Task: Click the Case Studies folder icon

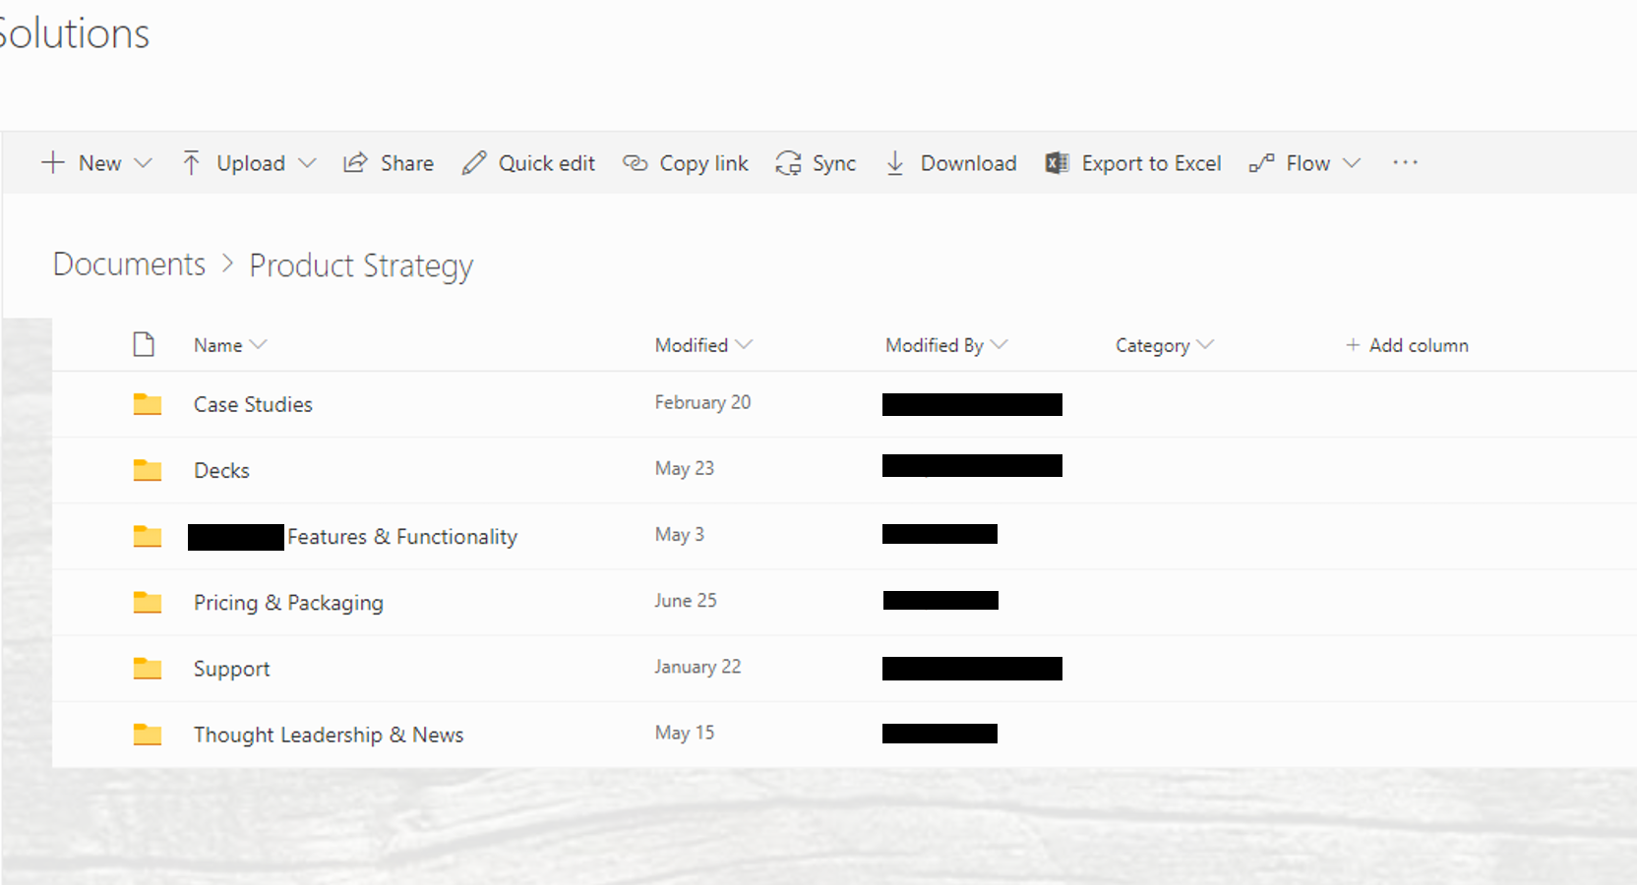Action: click(148, 404)
